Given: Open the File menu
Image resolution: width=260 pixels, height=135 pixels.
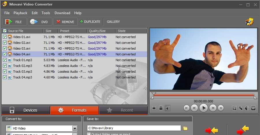Looking at the screenshot, I should pyautogui.click(x=7, y=13).
